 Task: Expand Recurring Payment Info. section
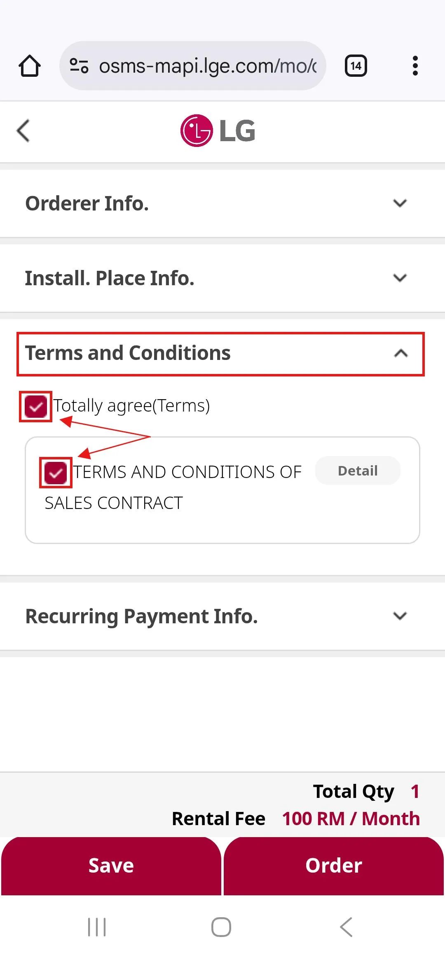point(400,616)
